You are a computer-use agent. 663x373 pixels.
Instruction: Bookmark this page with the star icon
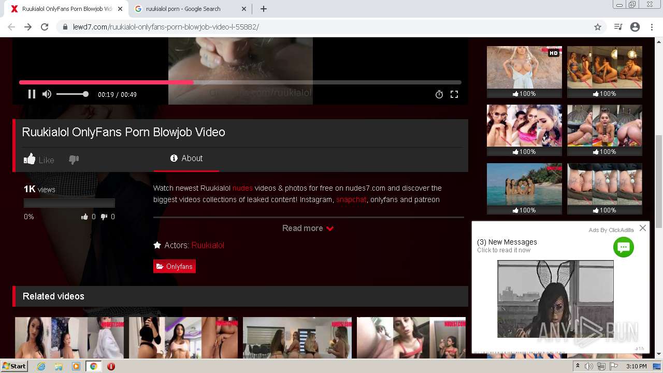click(x=598, y=27)
